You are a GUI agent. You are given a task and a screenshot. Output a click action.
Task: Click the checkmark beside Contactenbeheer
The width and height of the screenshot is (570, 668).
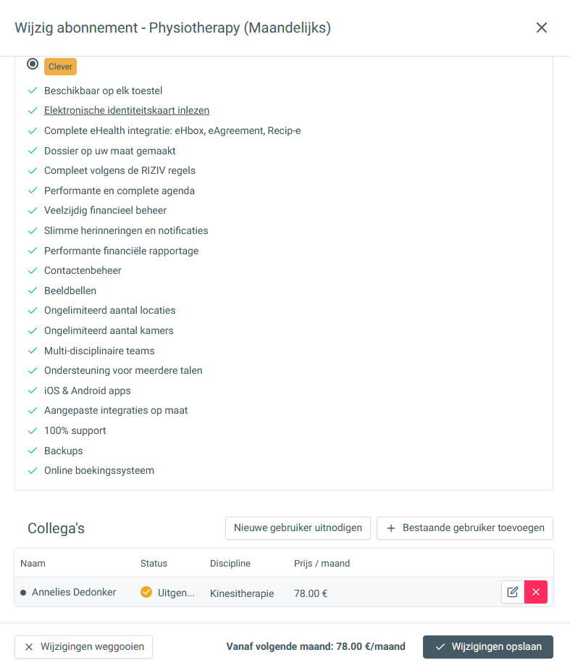[32, 271]
